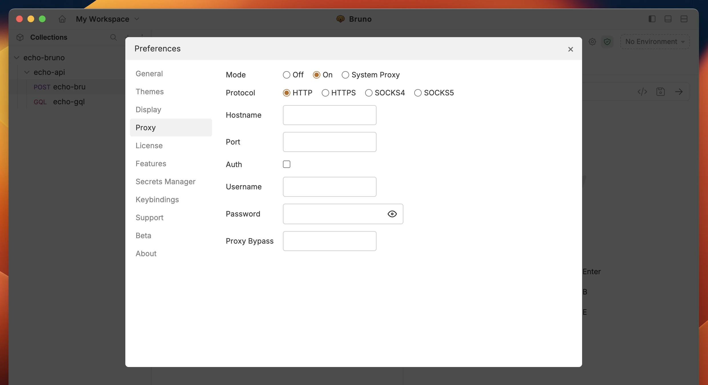Screen dimensions: 708x385
Task: Click the save request disk icon
Action: pyautogui.click(x=661, y=92)
